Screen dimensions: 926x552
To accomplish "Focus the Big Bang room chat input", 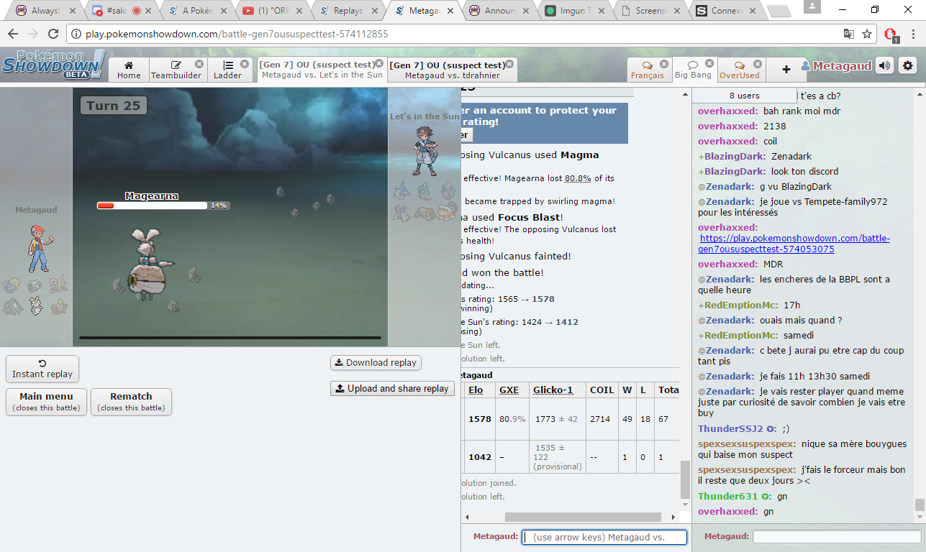I will (836, 537).
